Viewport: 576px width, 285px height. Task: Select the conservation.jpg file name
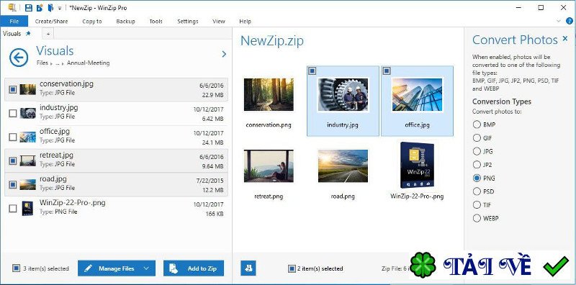pyautogui.click(x=66, y=83)
